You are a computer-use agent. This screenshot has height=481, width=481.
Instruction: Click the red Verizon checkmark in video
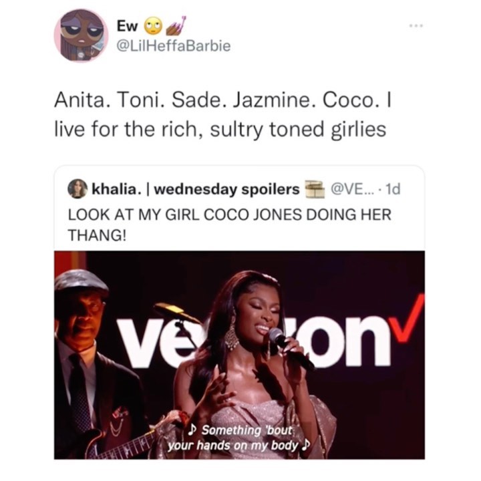[x=409, y=317]
